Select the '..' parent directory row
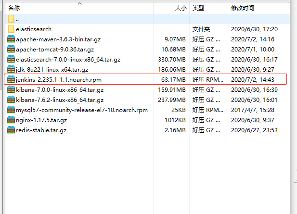This screenshot has height=214, width=297. (148, 19)
